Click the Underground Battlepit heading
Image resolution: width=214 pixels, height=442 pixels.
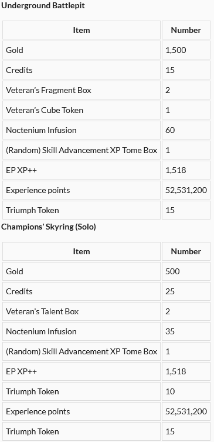pyautogui.click(x=43, y=6)
